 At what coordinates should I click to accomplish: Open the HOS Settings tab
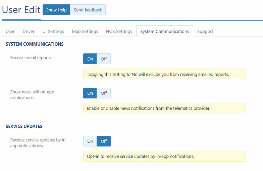point(119,31)
